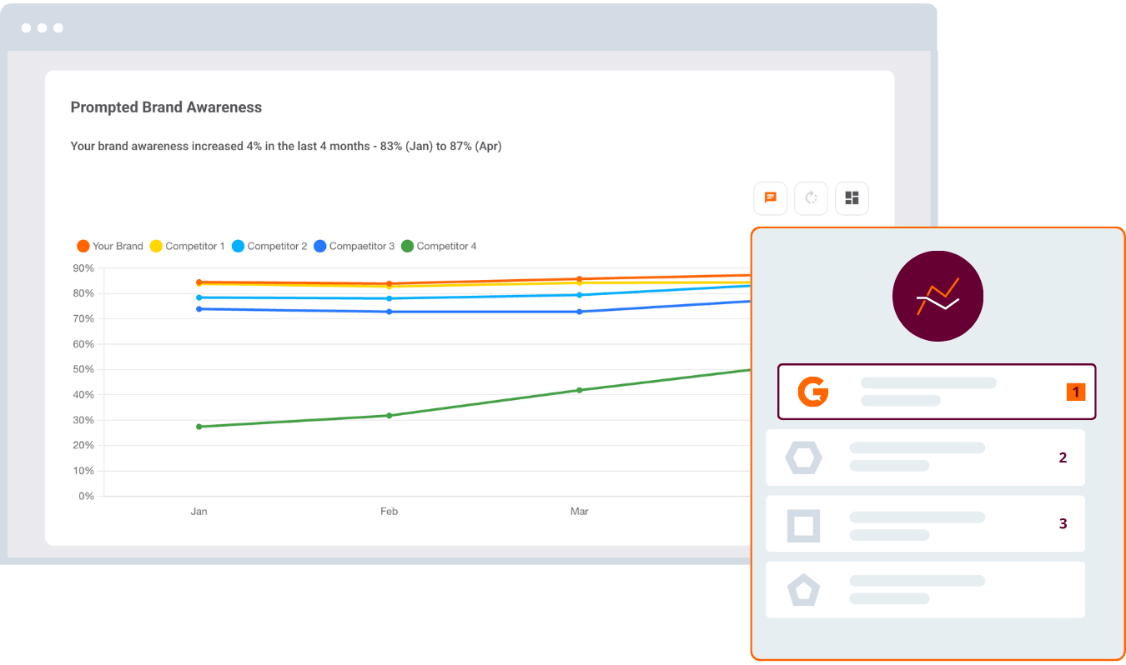Click the square icon in the rank 3 row
Screen dimensions: 1126x665
[x=803, y=523]
